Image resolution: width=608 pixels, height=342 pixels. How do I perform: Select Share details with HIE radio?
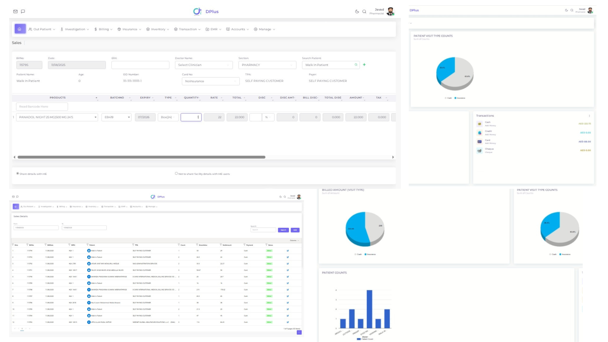click(18, 174)
